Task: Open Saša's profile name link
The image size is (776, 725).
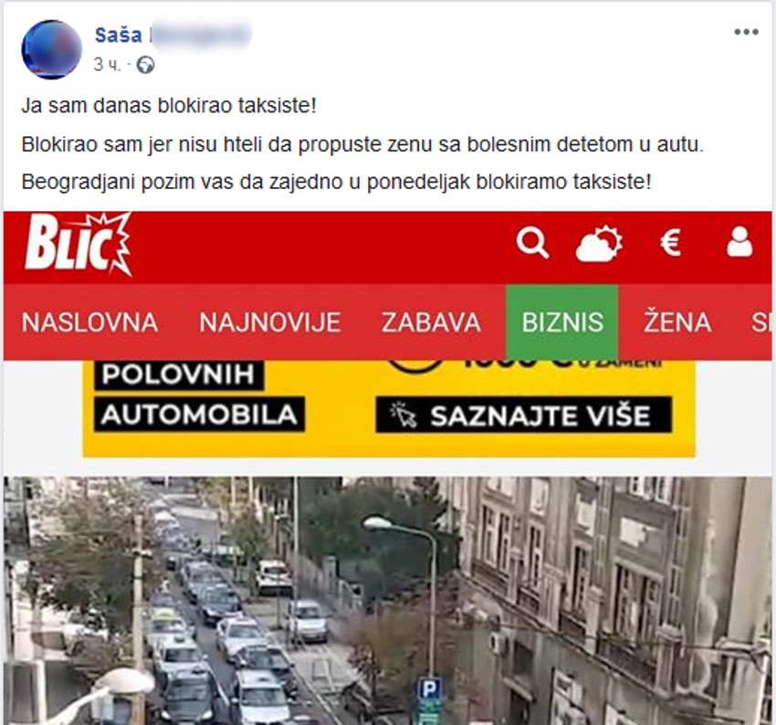Action: [119, 35]
